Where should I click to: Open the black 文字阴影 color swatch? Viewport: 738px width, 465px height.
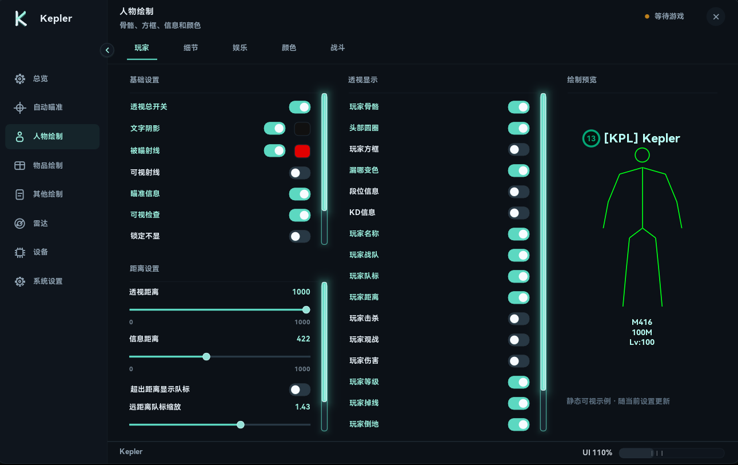[302, 129]
